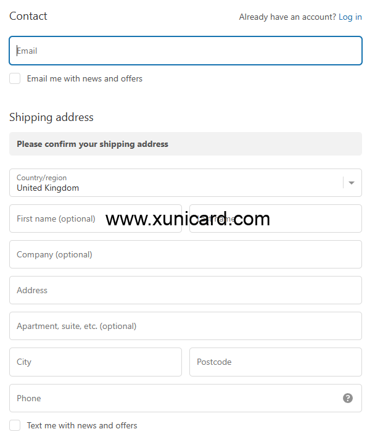The height and width of the screenshot is (437, 375).
Task: Follow the Log in link
Action: [350, 17]
